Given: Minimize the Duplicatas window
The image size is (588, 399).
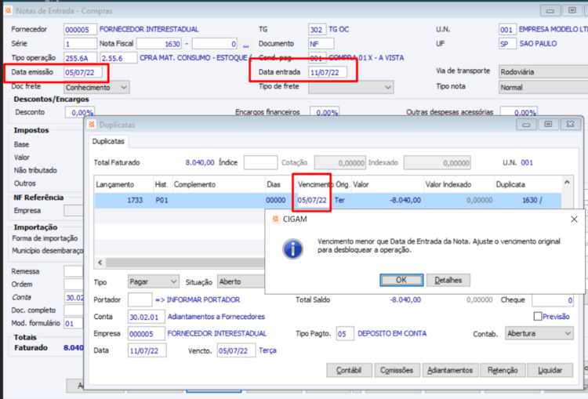Looking at the screenshot, I should click(x=527, y=125).
